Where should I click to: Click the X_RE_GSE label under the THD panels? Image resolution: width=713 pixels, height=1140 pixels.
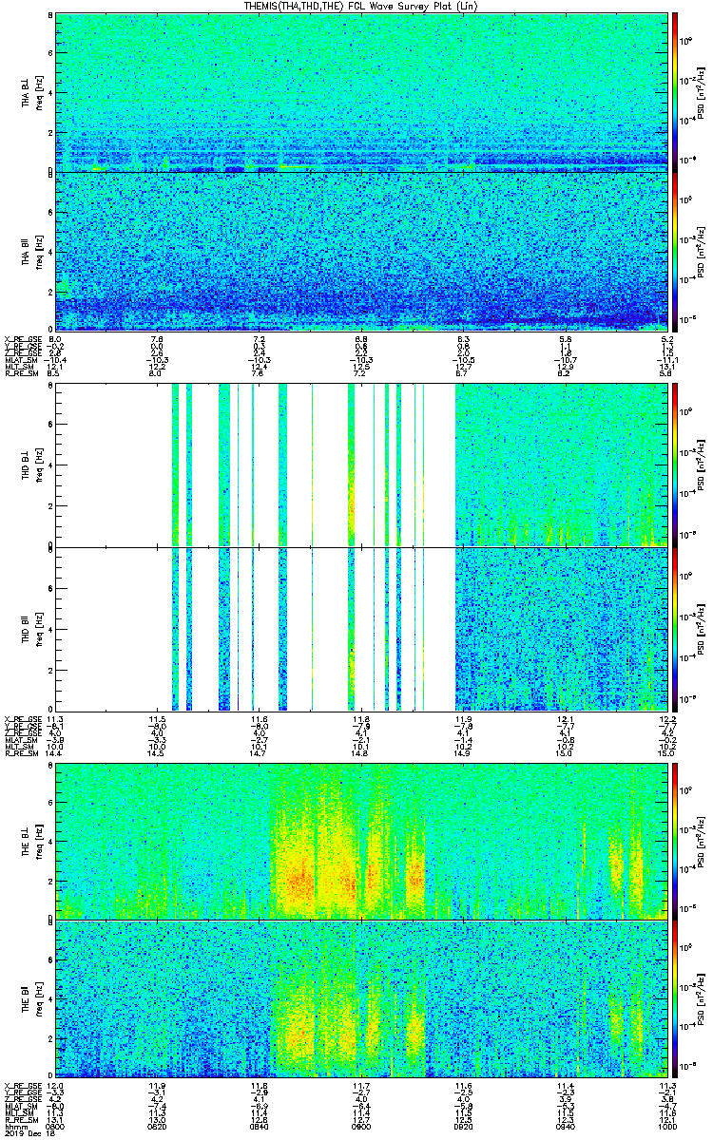(x=22, y=719)
